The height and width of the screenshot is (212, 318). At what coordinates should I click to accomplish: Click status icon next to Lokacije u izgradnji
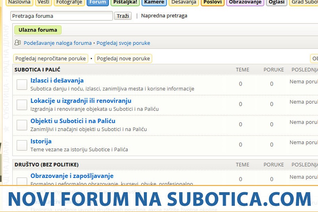(22, 105)
